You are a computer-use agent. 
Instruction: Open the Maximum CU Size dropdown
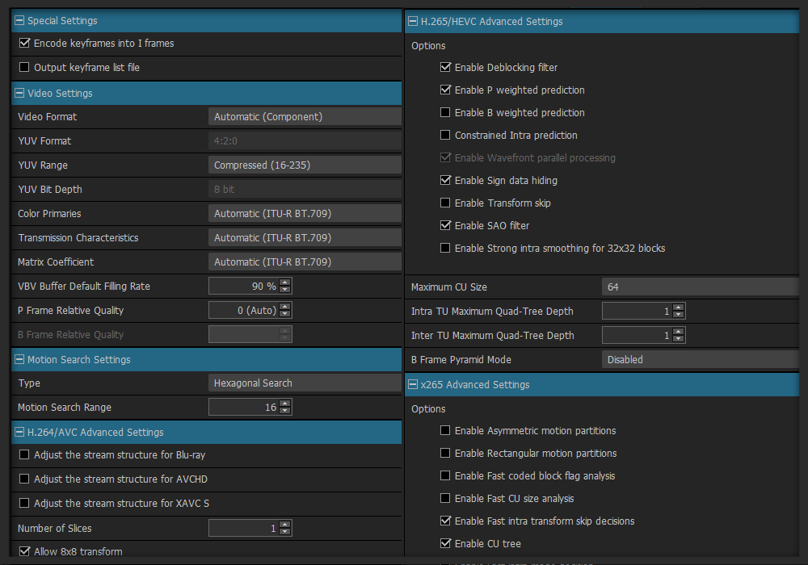tap(701, 287)
